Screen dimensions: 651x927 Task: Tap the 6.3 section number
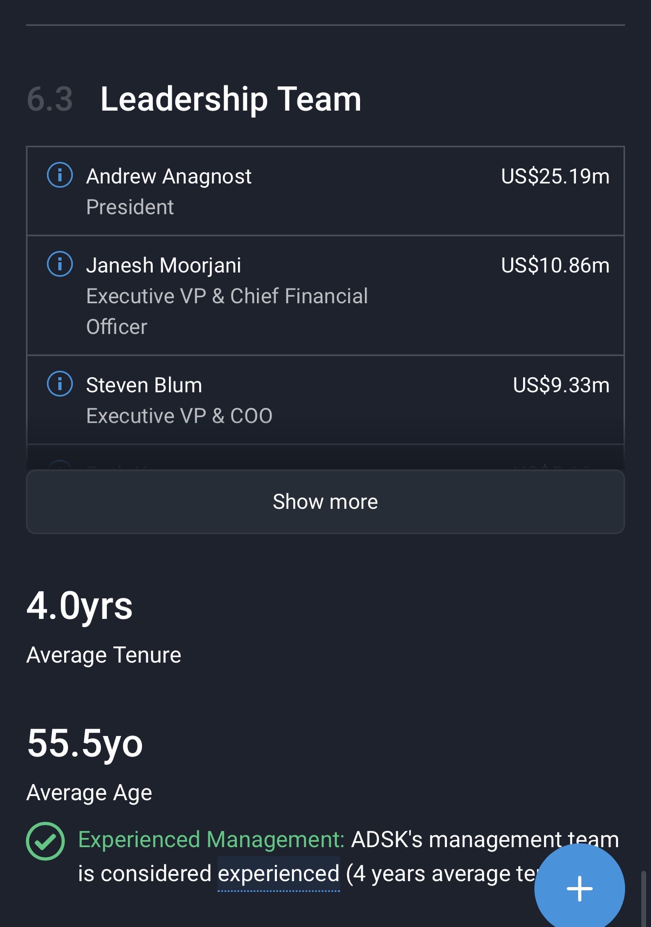(50, 99)
